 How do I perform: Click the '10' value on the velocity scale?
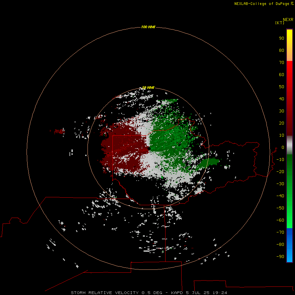(x=282, y=135)
